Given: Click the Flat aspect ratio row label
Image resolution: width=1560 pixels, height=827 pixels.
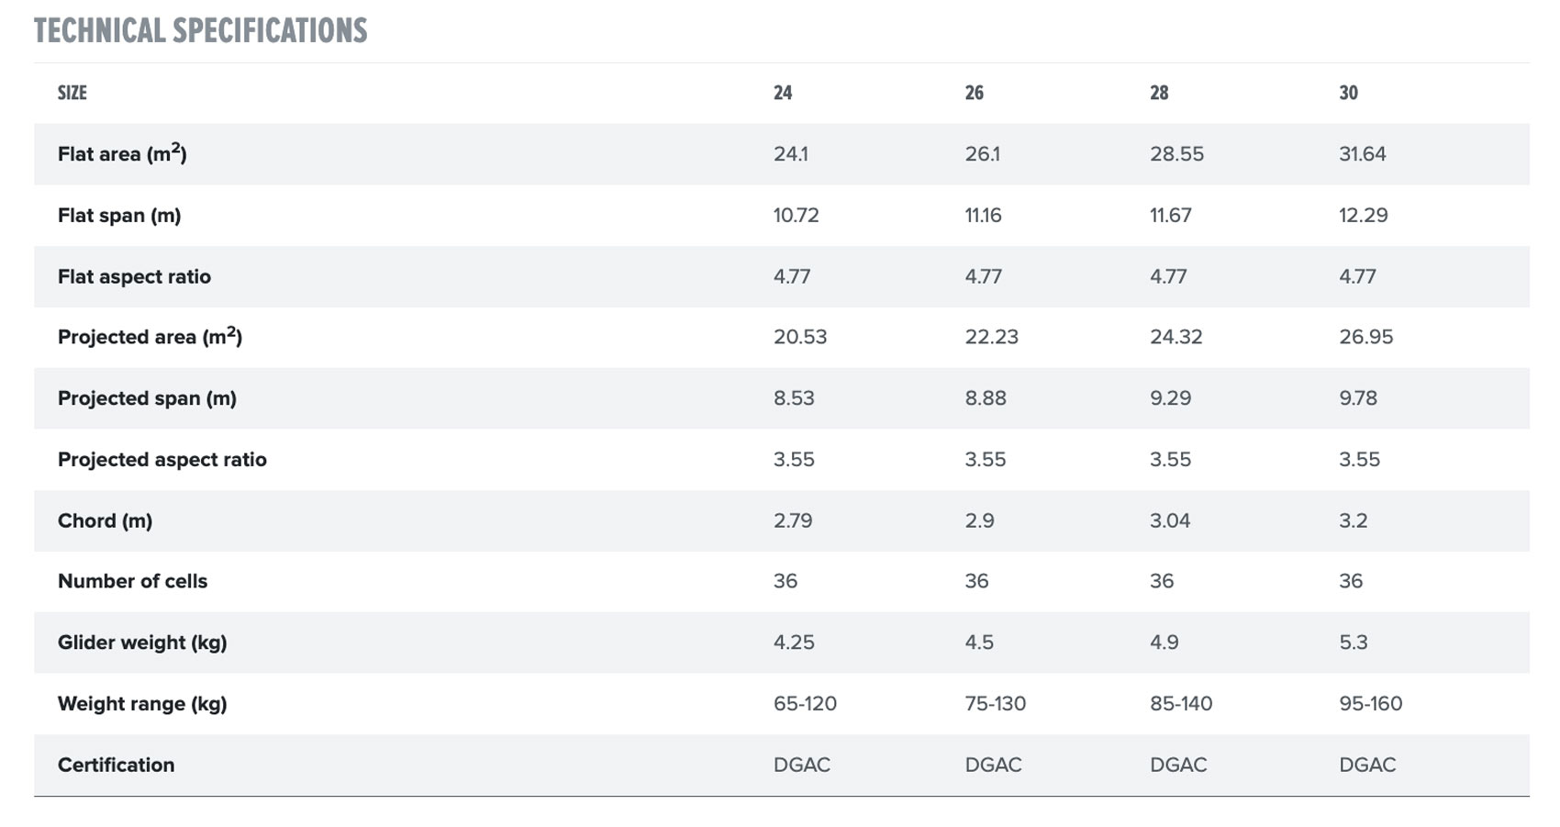Looking at the screenshot, I should [x=134, y=276].
